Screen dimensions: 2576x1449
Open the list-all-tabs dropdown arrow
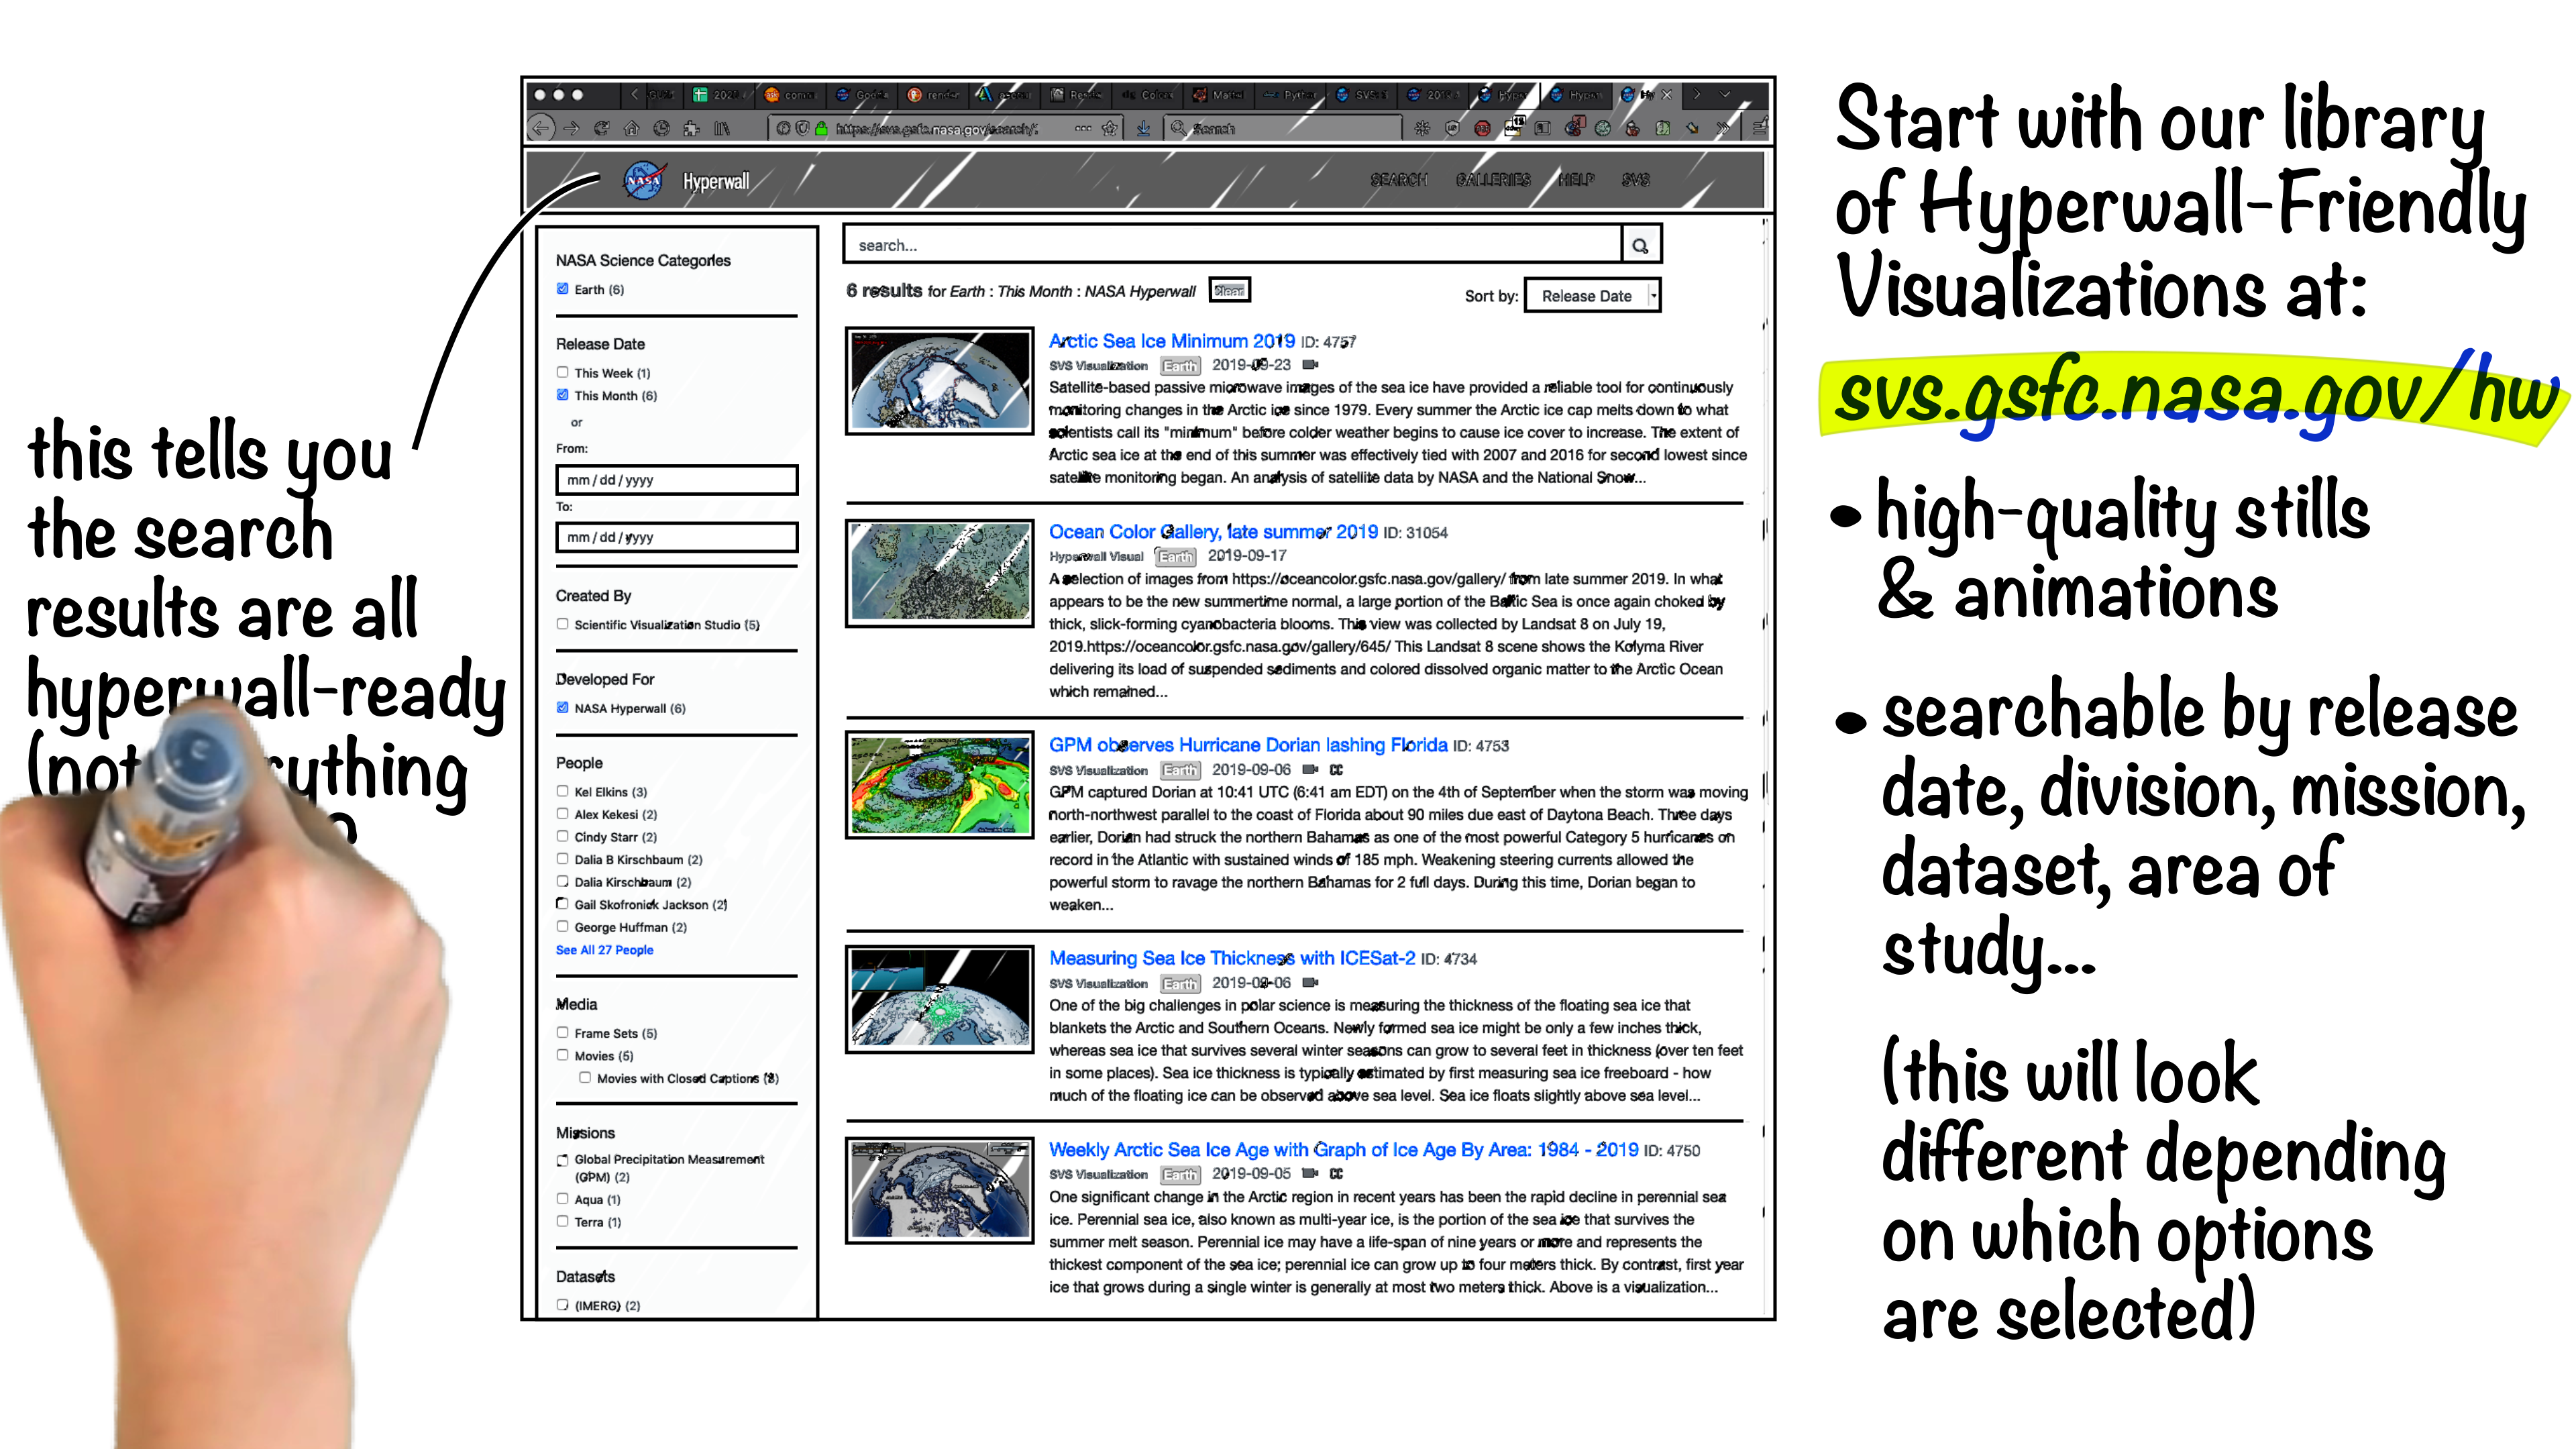1725,95
